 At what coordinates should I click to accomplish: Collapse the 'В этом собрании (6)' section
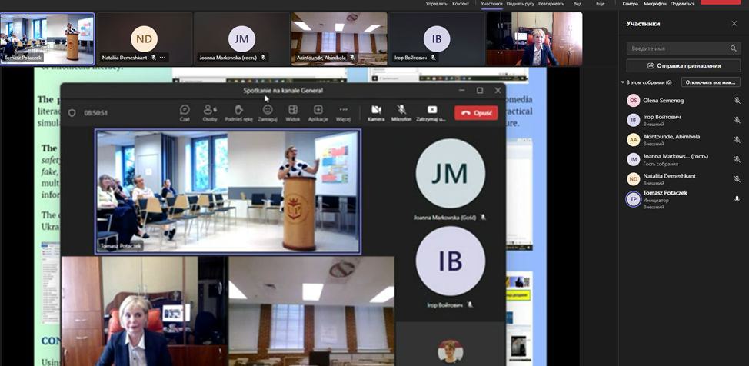(x=623, y=82)
